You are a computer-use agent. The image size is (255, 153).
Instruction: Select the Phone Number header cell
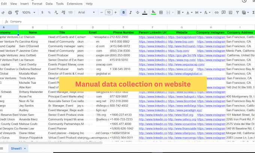point(123,33)
